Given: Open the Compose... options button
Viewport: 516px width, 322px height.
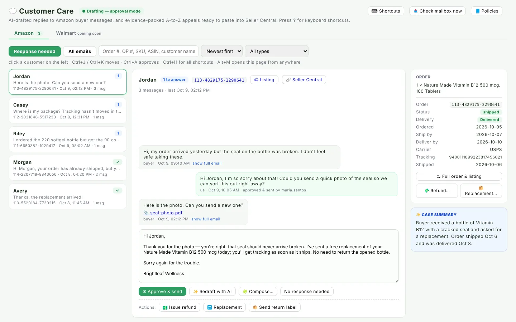Looking at the screenshot, I should (x=258, y=292).
